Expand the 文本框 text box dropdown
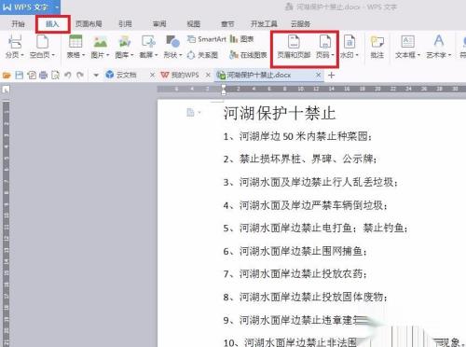This screenshot has width=466, height=347. [x=418, y=55]
